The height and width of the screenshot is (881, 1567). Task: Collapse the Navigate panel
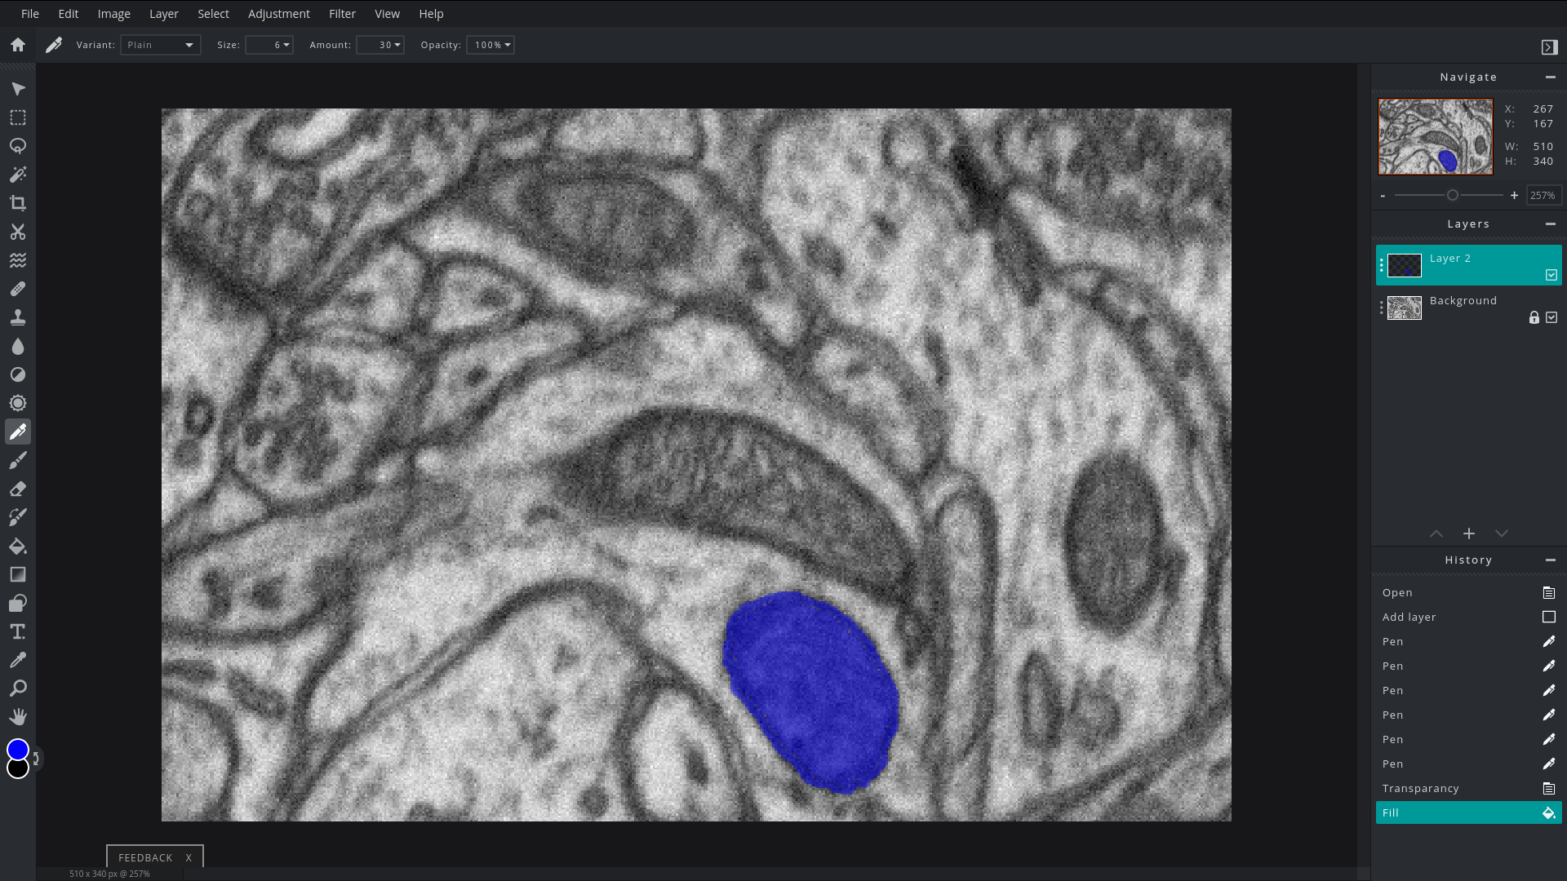click(x=1550, y=77)
